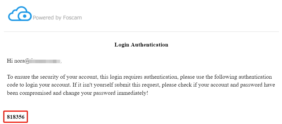Screen dimensions: 282x124
Task: Click the phrase 'please use the following'
Action: pyautogui.click(x=208, y=77)
